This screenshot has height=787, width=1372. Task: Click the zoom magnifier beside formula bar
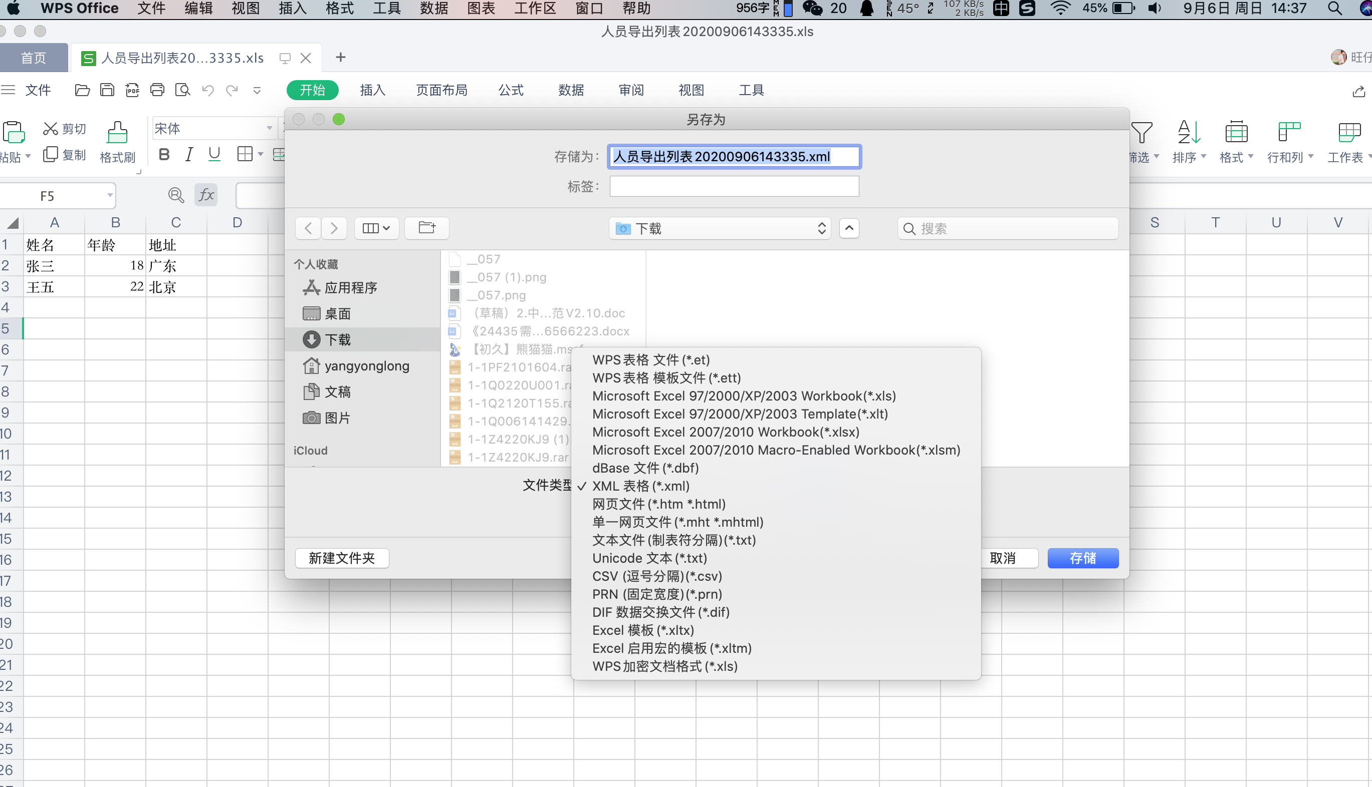176,195
